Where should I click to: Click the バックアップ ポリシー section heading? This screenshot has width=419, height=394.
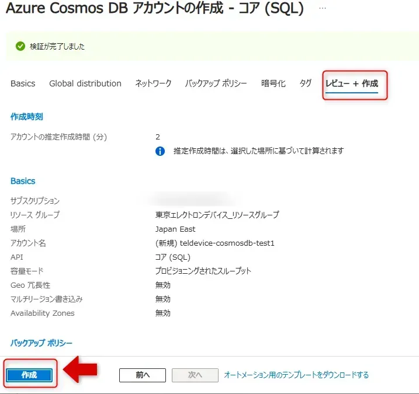pos(41,342)
